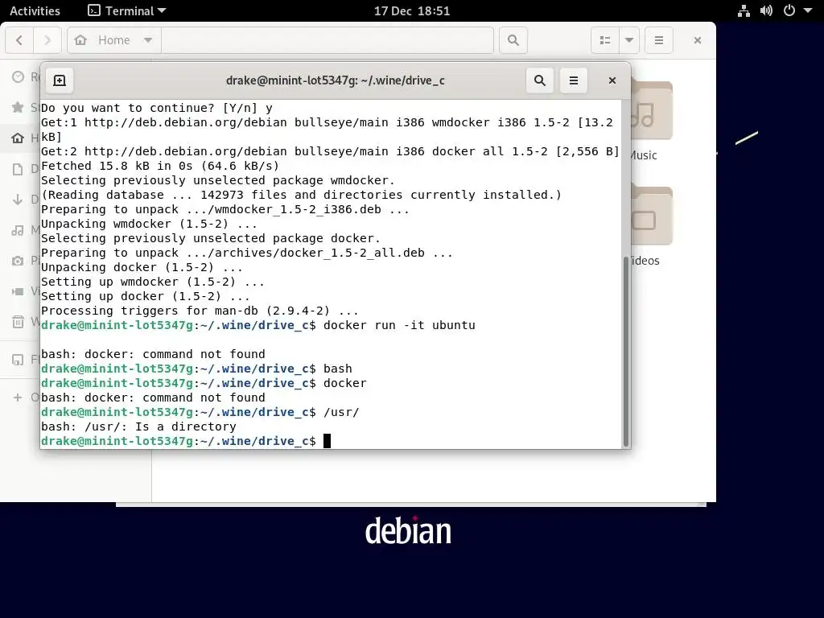Click the Terminal vertical scrollbar

click(x=625, y=351)
